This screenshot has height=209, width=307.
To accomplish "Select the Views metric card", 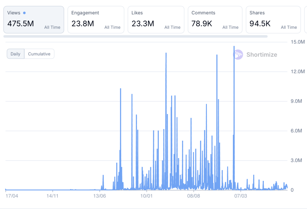I will coord(34,20).
